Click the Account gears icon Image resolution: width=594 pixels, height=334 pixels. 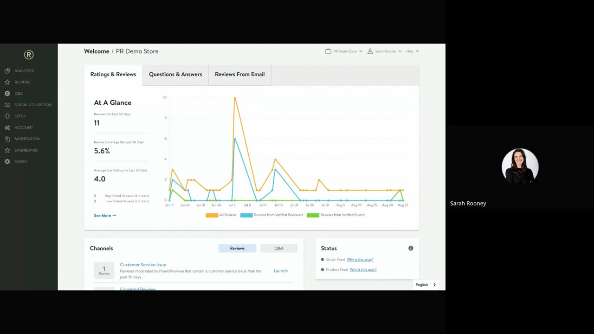[7, 128]
